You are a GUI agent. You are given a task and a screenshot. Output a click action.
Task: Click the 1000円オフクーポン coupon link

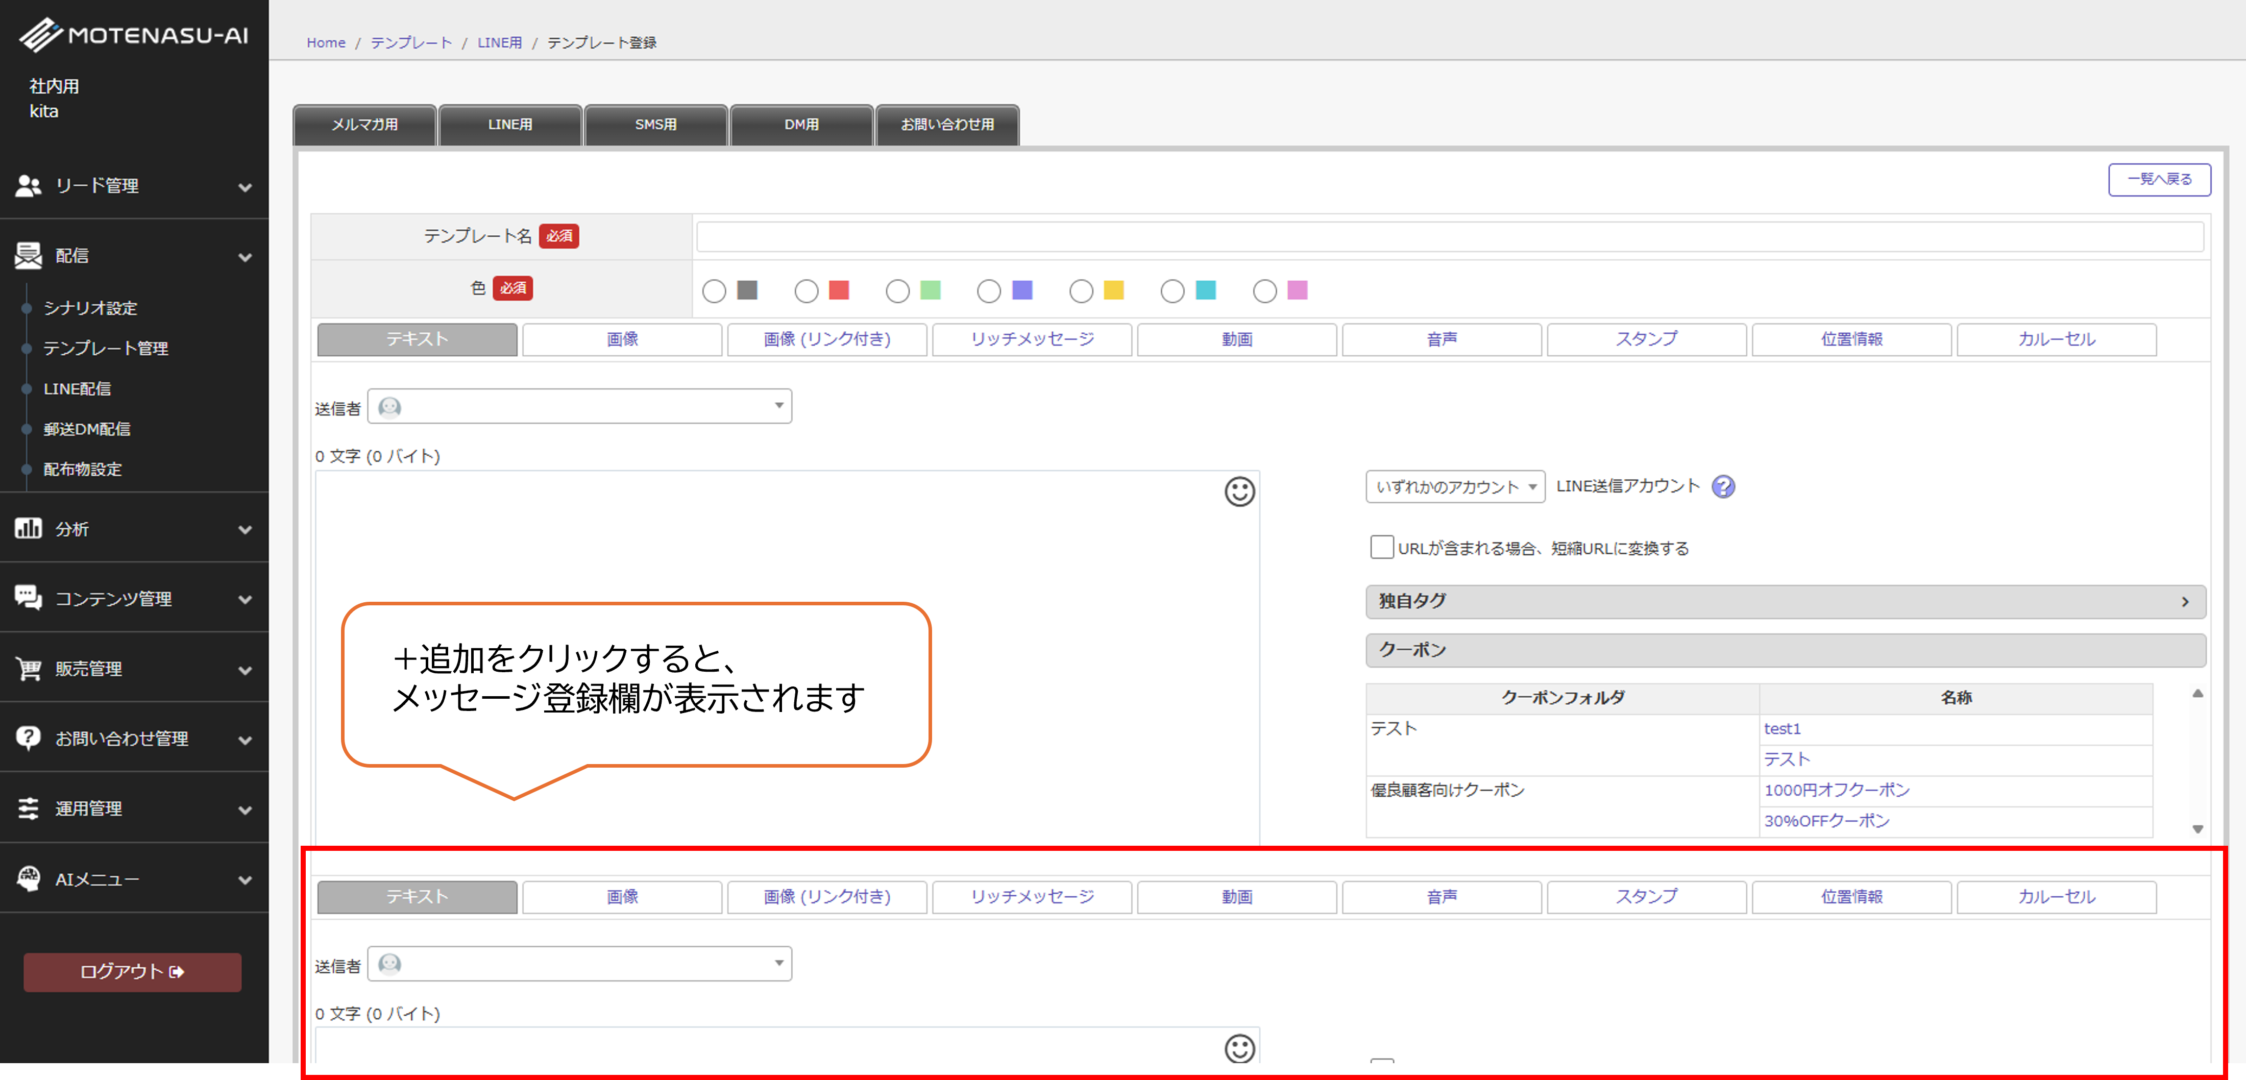pyautogui.click(x=1836, y=790)
